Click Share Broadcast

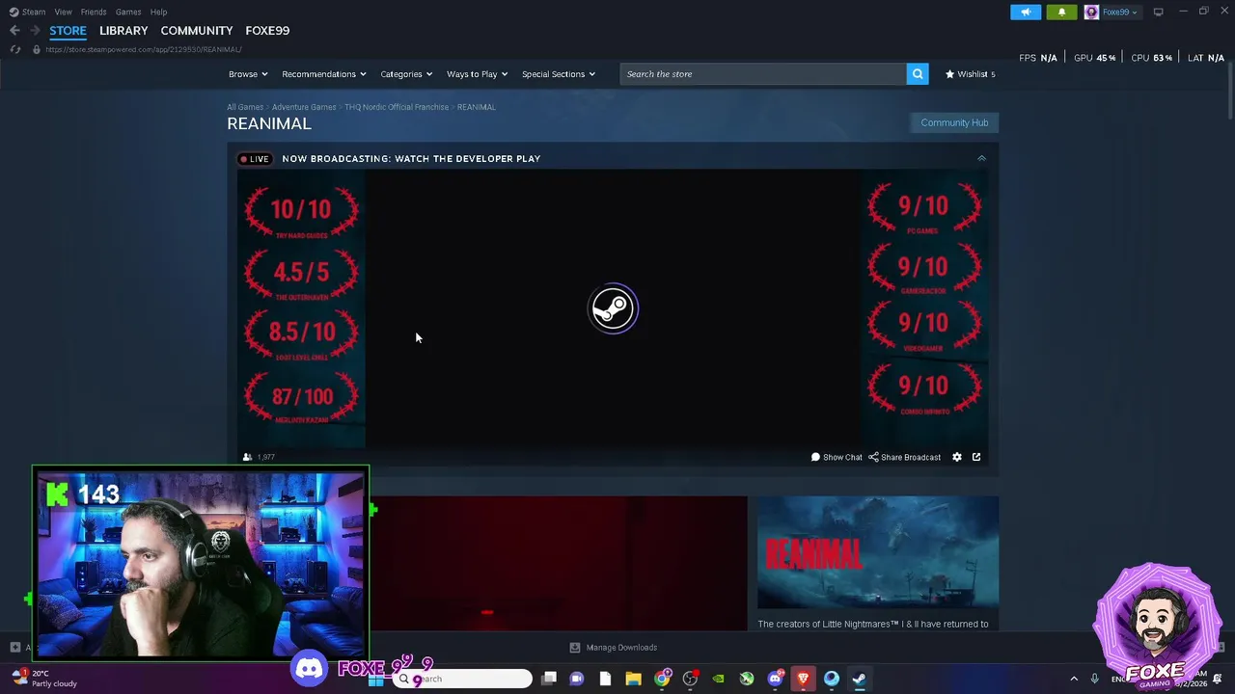click(x=905, y=457)
